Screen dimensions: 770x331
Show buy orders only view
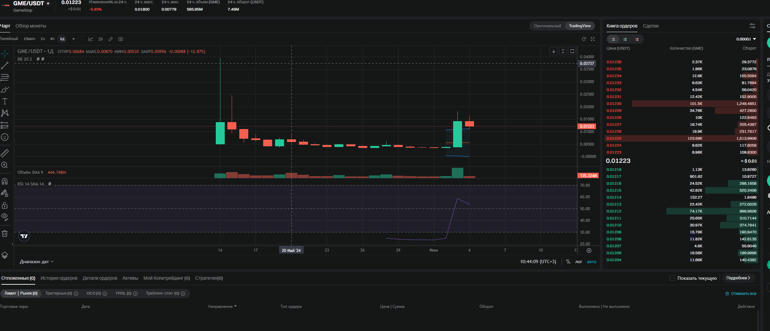pos(625,39)
